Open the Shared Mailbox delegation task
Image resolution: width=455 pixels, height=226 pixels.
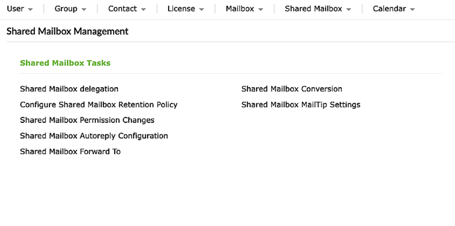point(69,89)
